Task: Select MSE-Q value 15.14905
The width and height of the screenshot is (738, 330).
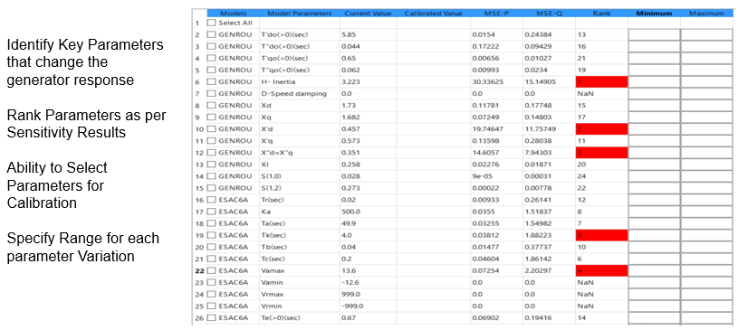Action: [x=540, y=81]
